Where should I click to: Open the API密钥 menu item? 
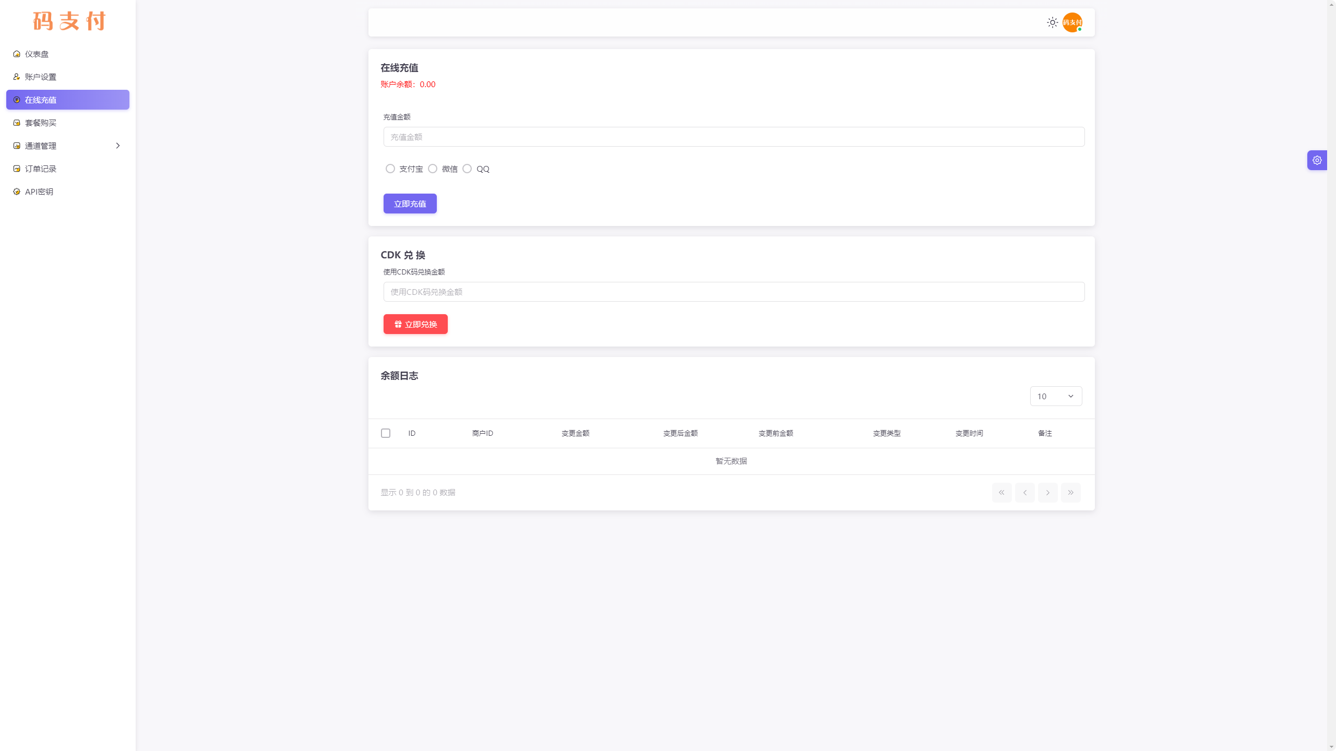tap(39, 192)
